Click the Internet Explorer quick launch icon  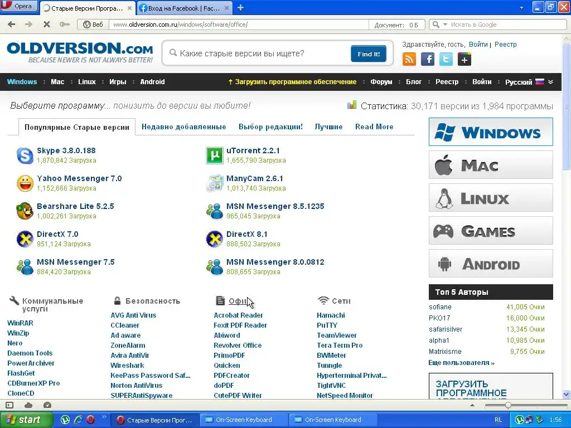[x=78, y=420]
